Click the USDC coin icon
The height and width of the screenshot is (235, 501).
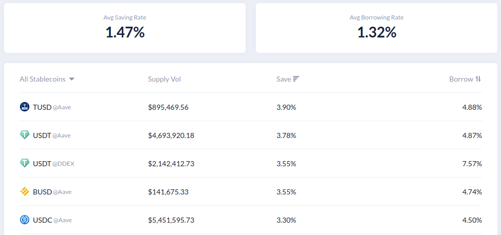pyautogui.click(x=25, y=220)
